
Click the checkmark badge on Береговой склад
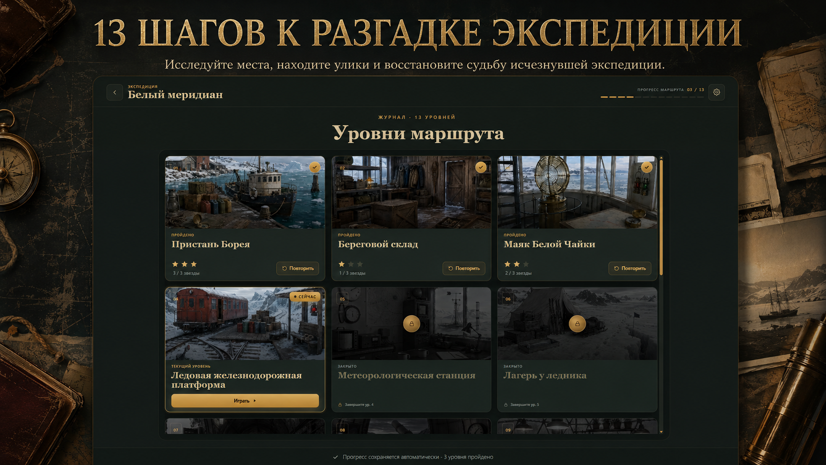click(481, 167)
